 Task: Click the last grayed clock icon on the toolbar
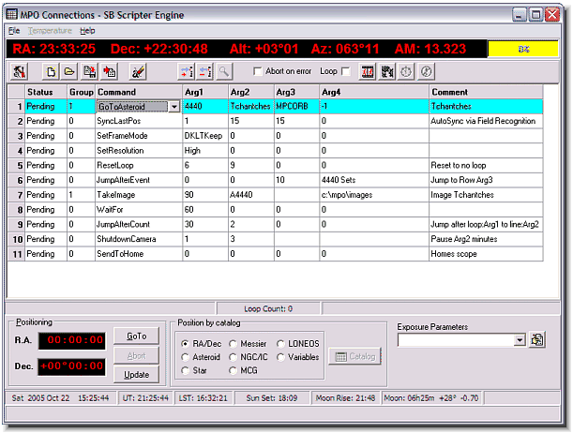coord(426,71)
